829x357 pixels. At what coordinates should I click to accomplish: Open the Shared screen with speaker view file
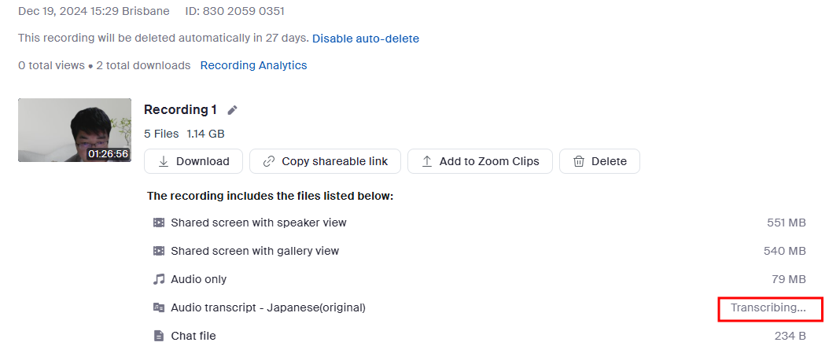pos(259,223)
